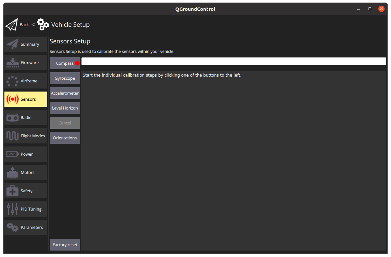Click the Safety first-aid icon
Image resolution: width=391 pixels, height=257 pixels.
pyautogui.click(x=12, y=191)
